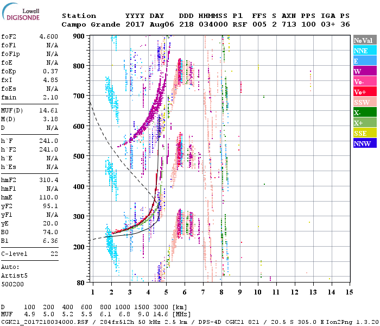380x326 pixels.
Task: Click the B0 value 74.0
Action: click(50, 232)
